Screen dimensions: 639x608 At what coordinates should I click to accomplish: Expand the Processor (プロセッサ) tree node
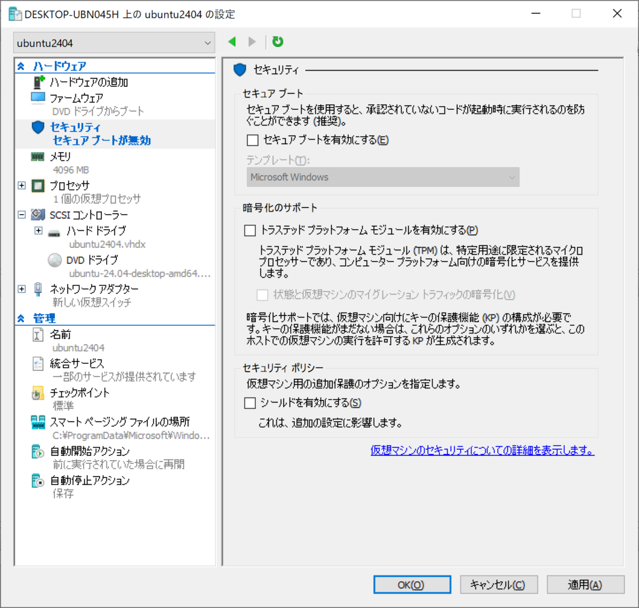(x=22, y=185)
